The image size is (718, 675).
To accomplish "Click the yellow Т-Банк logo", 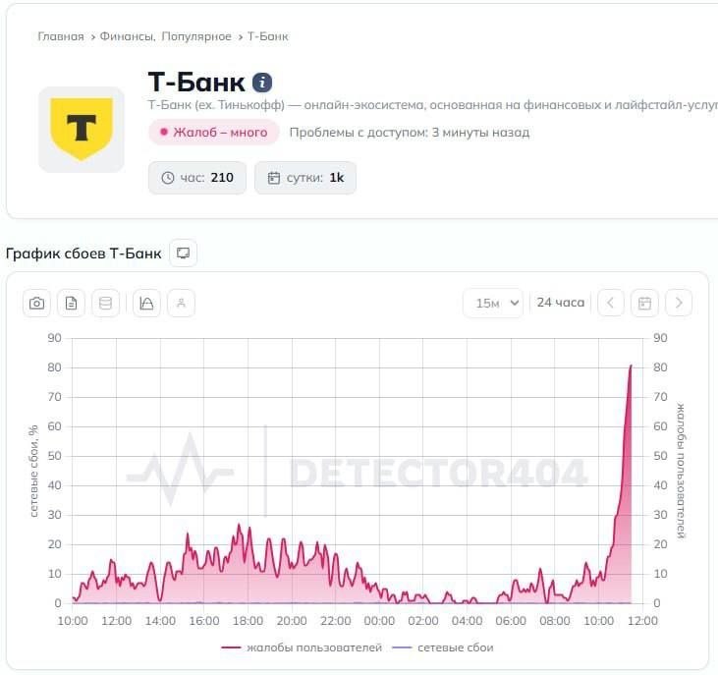I will 82,130.
